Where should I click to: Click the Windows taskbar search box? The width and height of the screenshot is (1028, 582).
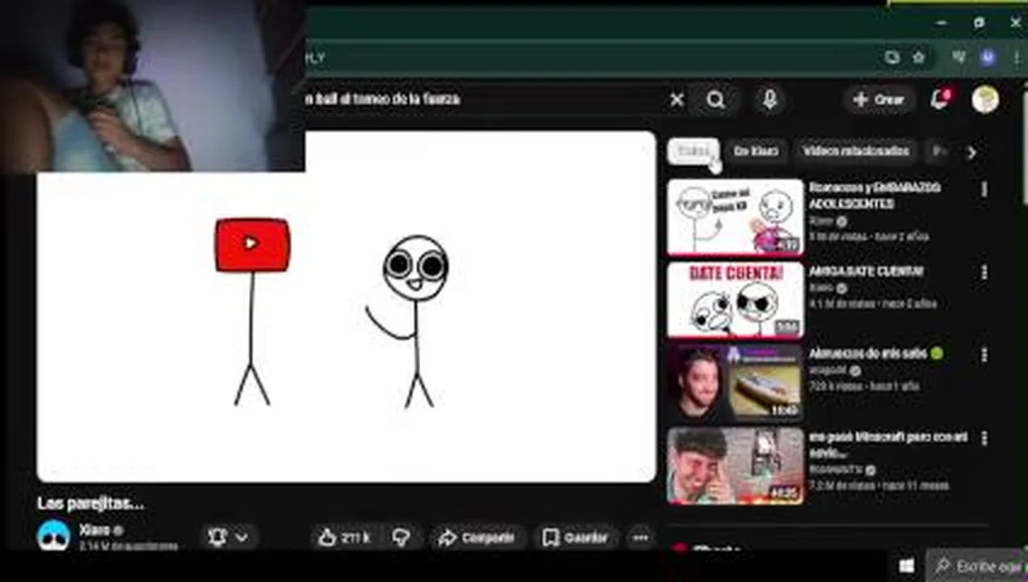[978, 566]
